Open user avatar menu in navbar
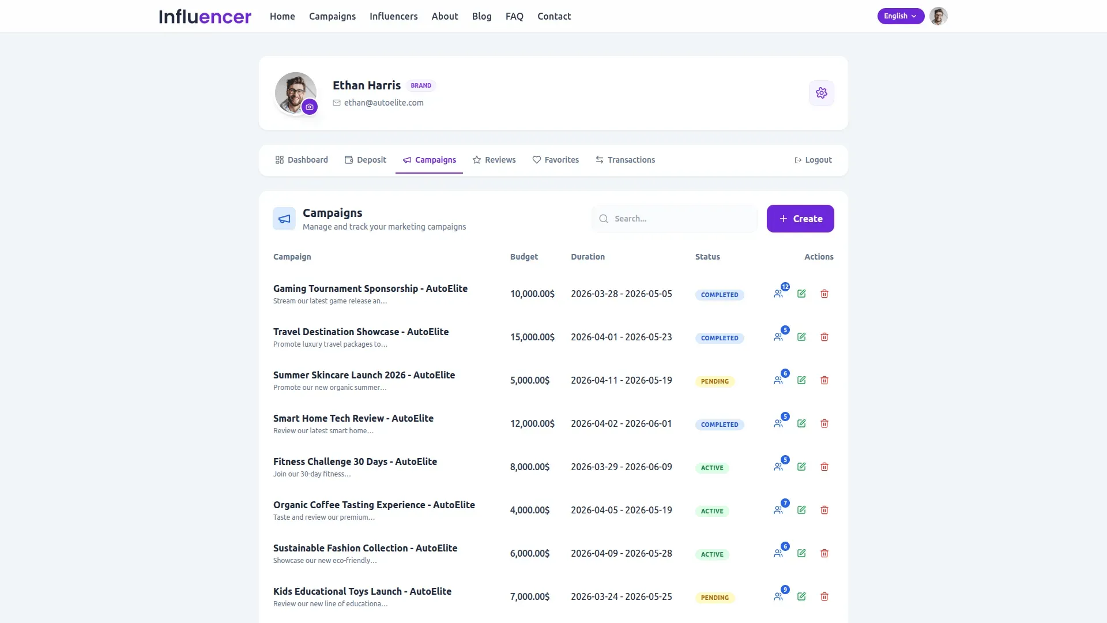Screen dimensions: 1107x623 tap(938, 16)
